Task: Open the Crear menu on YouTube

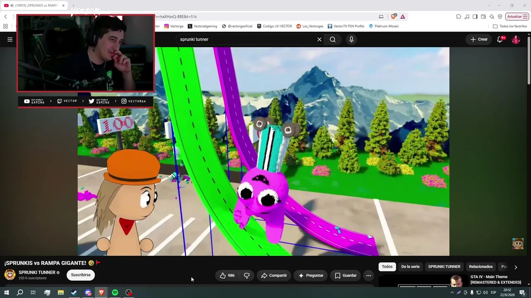Action: pyautogui.click(x=479, y=39)
